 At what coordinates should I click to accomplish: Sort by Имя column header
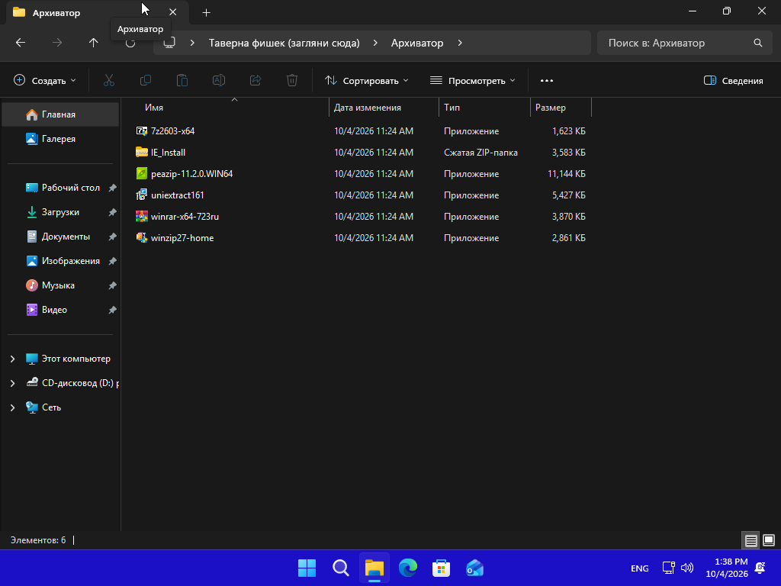154,108
